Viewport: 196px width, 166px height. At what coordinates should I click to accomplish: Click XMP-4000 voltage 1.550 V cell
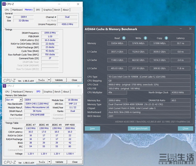coord(70,154)
